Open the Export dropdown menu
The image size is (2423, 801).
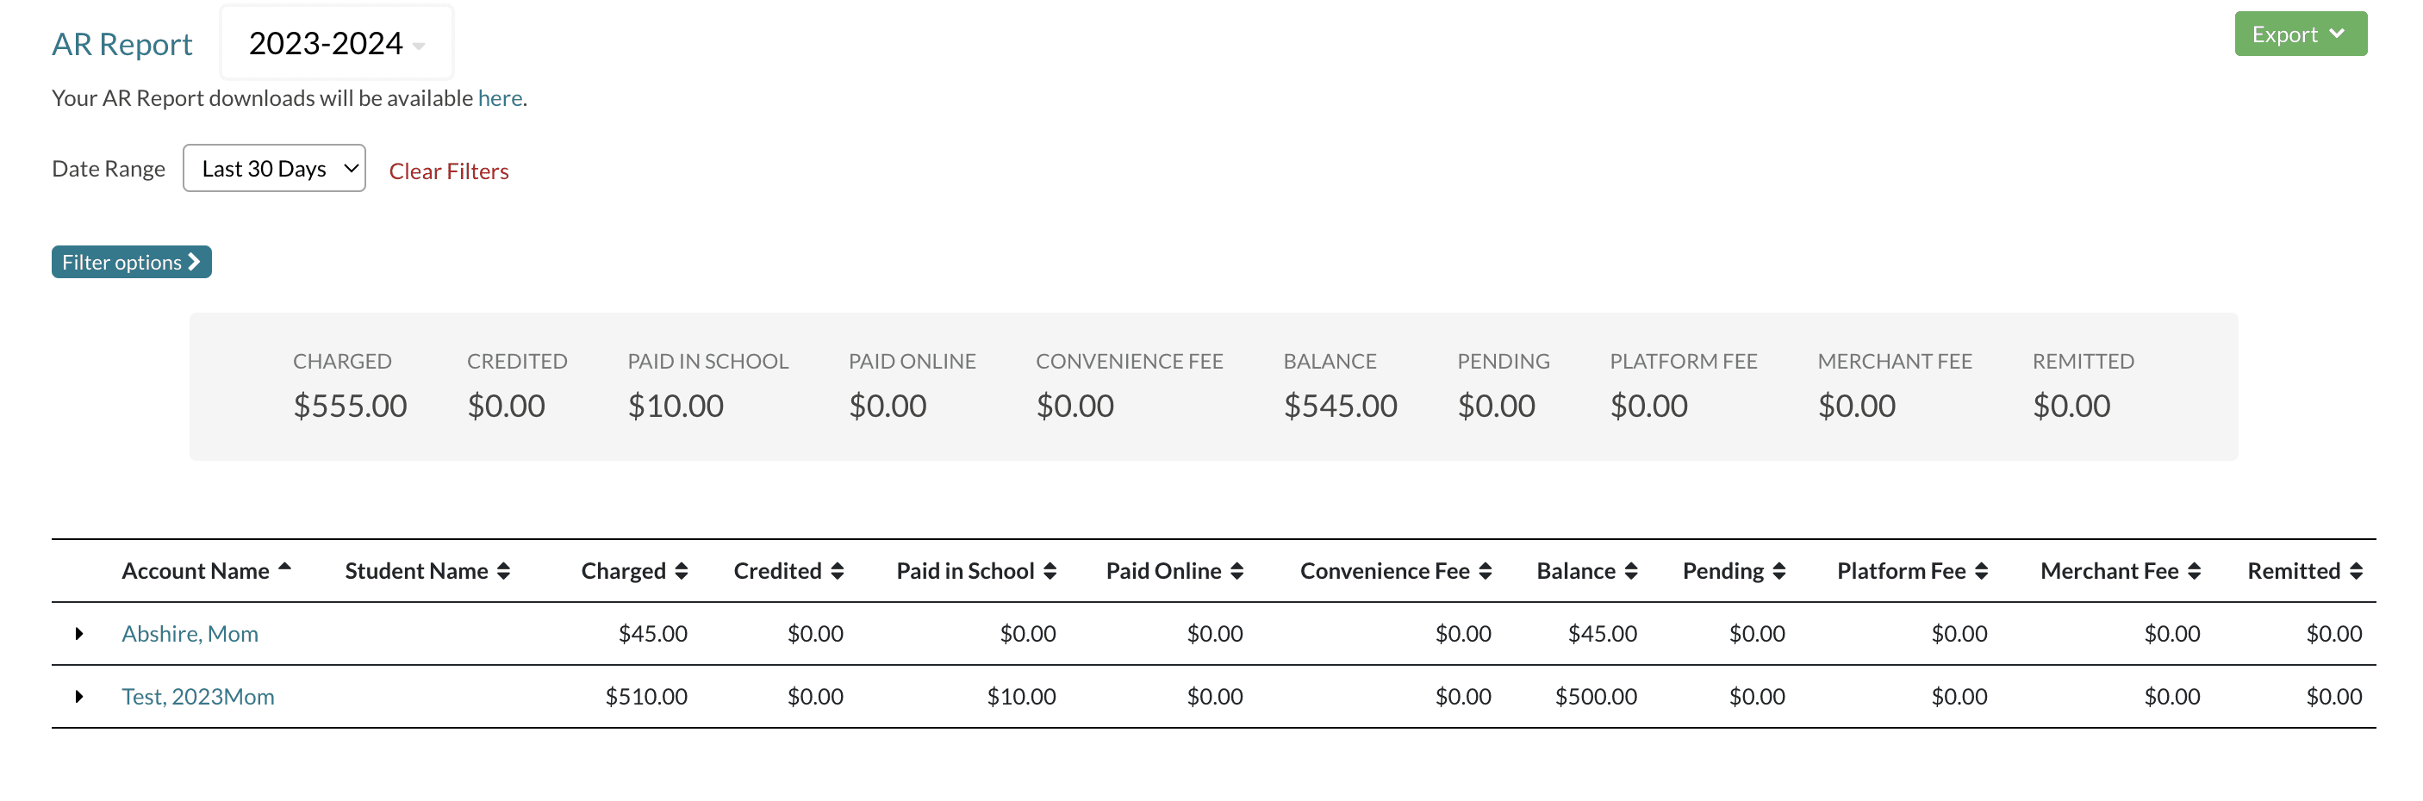2299,34
